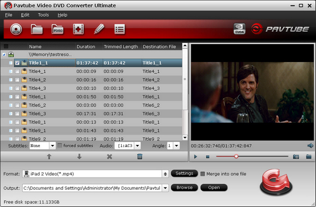Move selected title down
This screenshot has width=316, height=207.
point(79,157)
